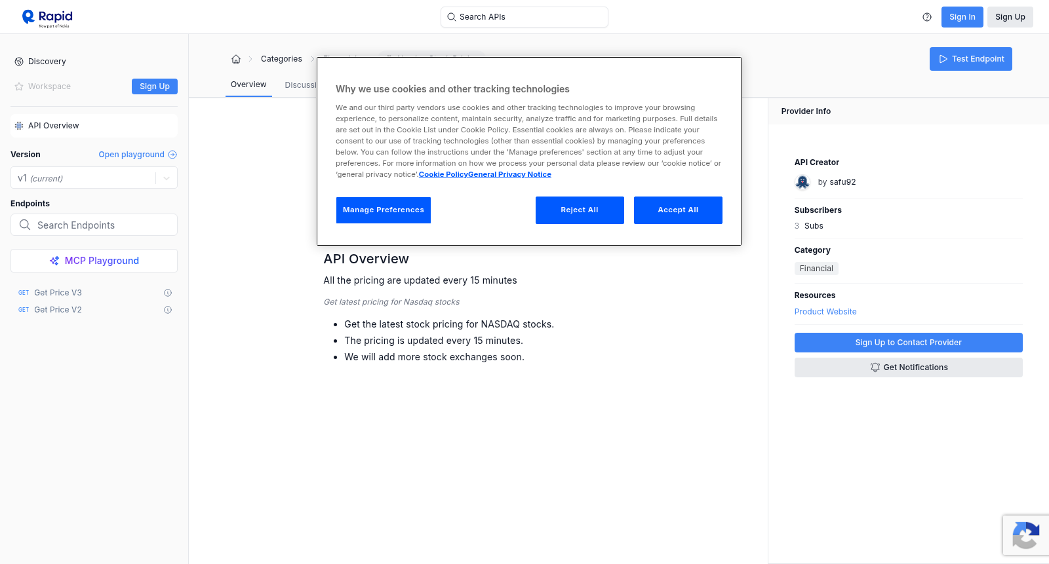Open the MCP Playground
This screenshot has width=1049, height=564.
pos(94,261)
